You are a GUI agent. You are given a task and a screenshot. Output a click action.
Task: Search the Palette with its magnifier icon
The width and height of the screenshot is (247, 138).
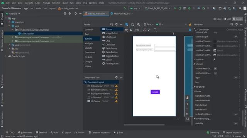pyautogui.click(x=112, y=25)
